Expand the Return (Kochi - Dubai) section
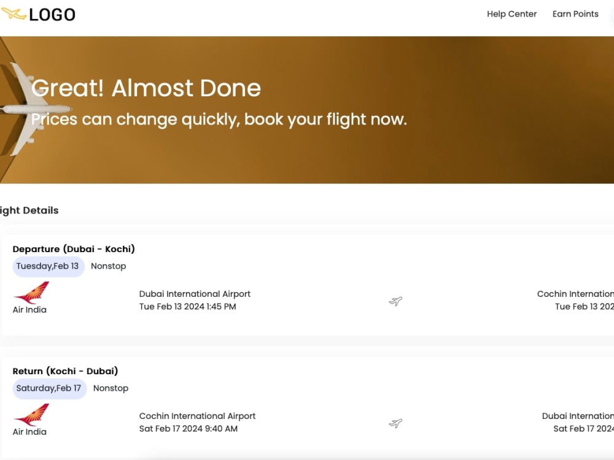This screenshot has height=460, width=614. pos(67,371)
